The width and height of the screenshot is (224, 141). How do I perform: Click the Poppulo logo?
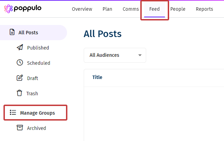coord(23,8)
